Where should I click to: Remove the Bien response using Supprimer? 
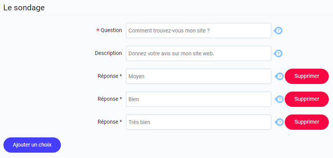307,99
